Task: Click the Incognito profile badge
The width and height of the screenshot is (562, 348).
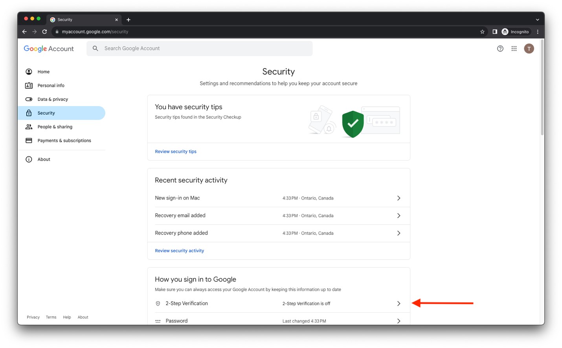Action: pos(516,32)
